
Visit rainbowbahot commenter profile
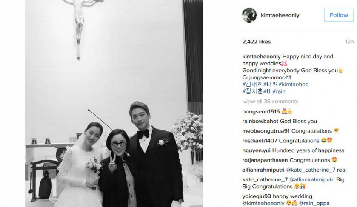point(260,122)
